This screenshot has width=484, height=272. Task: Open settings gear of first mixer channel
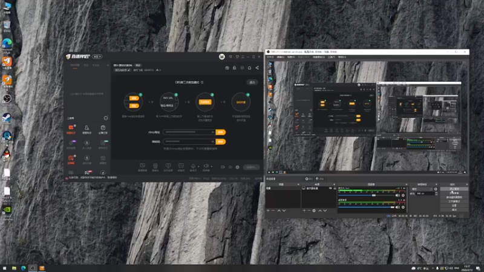[x=403, y=195]
